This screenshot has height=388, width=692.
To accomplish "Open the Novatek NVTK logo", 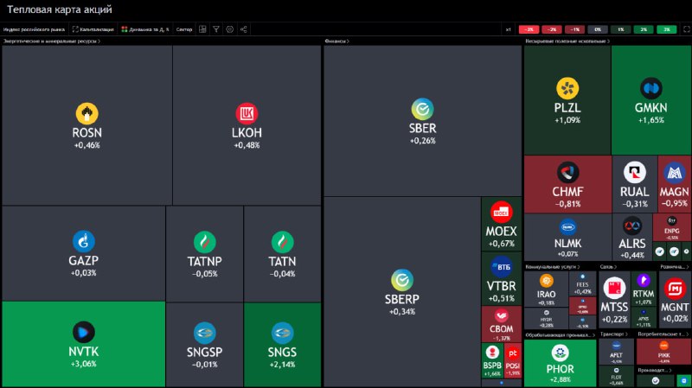I will [83, 332].
